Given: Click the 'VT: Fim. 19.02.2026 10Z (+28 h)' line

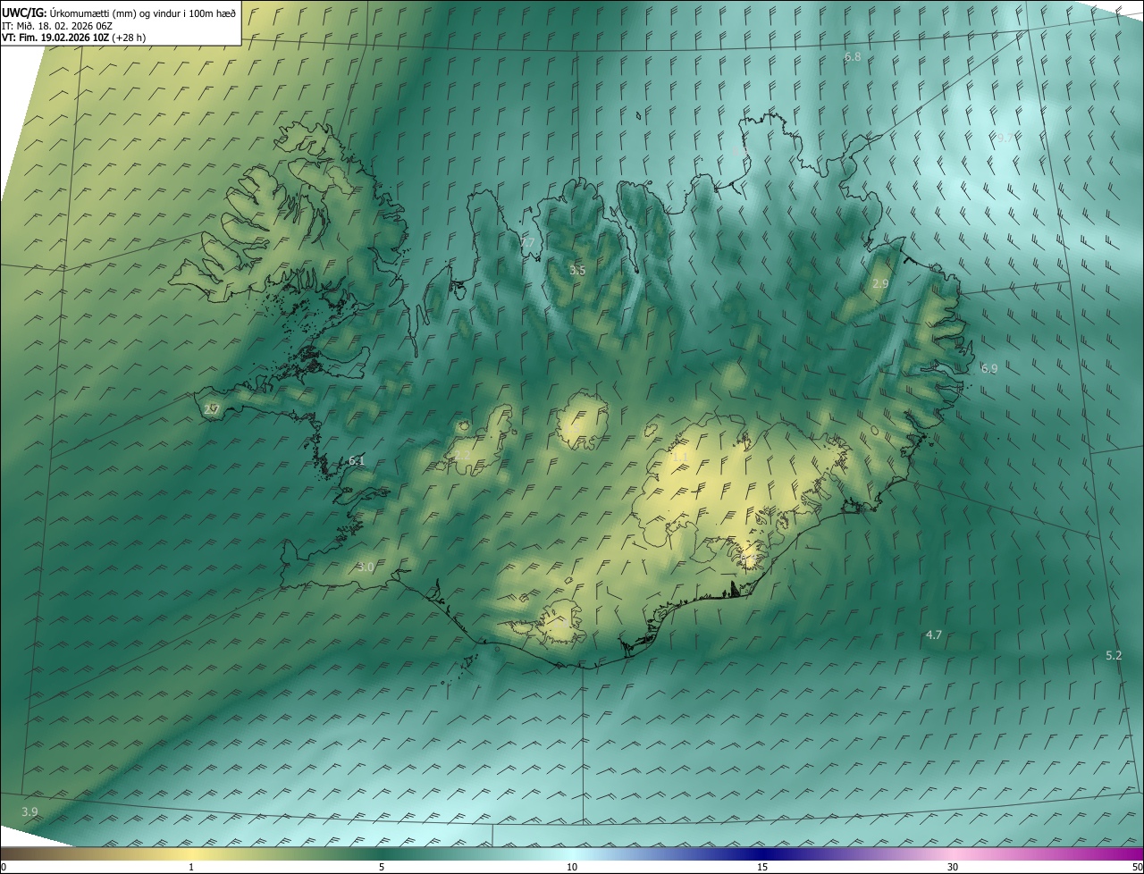Looking at the screenshot, I should (74, 38).
